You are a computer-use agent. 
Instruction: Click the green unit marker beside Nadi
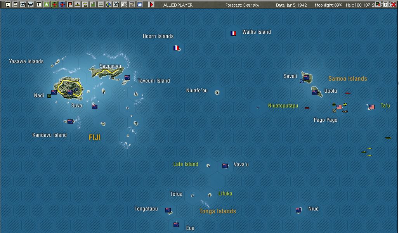click(x=49, y=96)
